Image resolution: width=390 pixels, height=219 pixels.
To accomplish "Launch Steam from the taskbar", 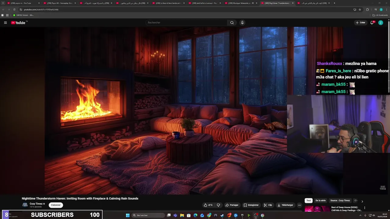I will [x=222, y=215].
